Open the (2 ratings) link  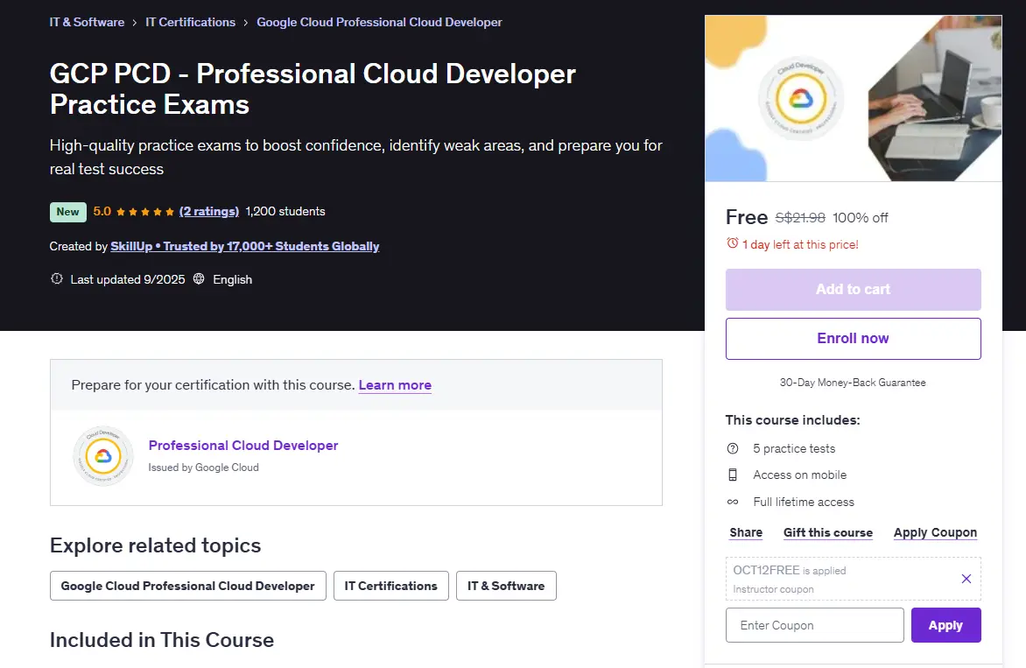tap(209, 211)
